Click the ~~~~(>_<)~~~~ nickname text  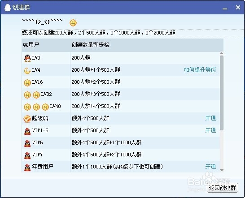tap(42, 22)
